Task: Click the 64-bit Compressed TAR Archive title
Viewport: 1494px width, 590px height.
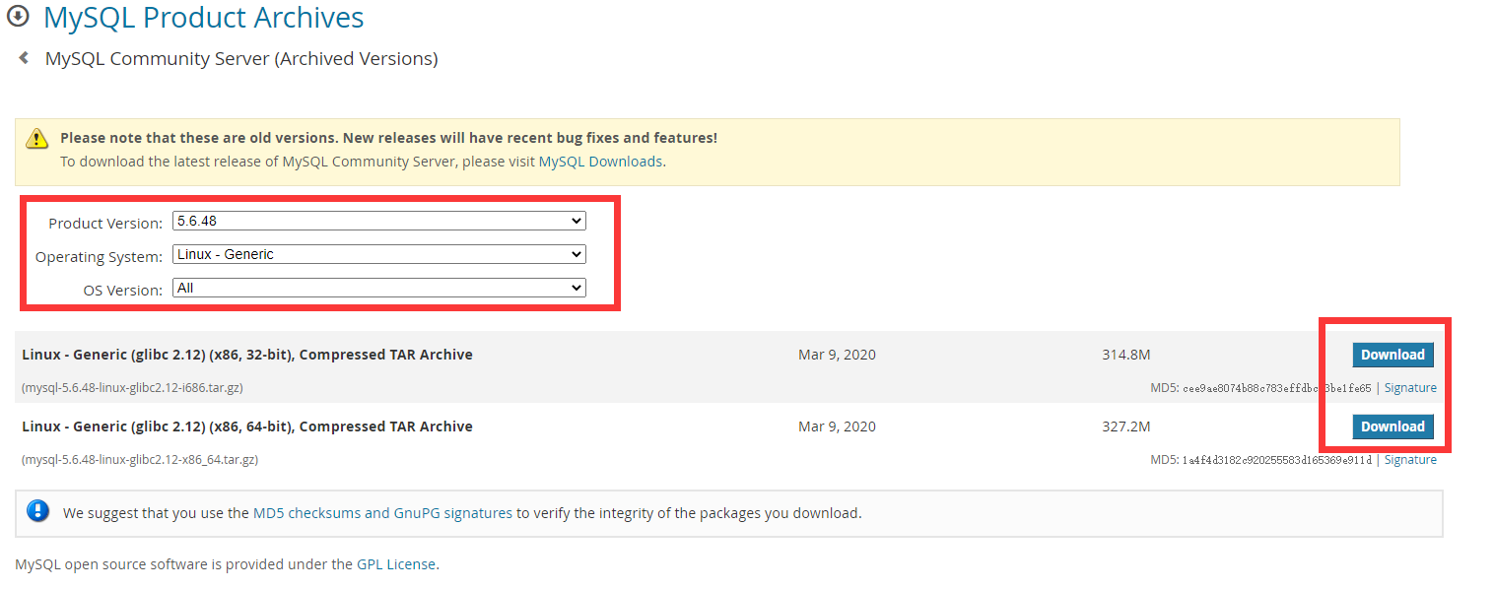Action: [x=247, y=426]
